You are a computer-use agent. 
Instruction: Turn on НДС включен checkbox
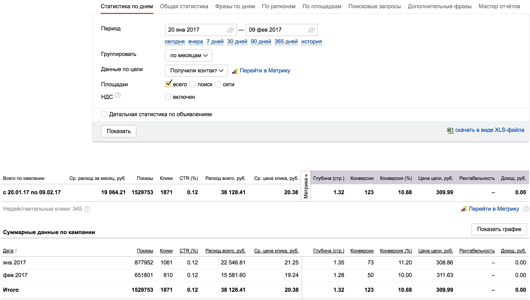[168, 97]
